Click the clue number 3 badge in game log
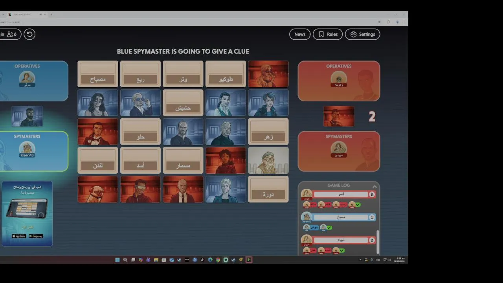This screenshot has width=503, height=283. [x=372, y=194]
